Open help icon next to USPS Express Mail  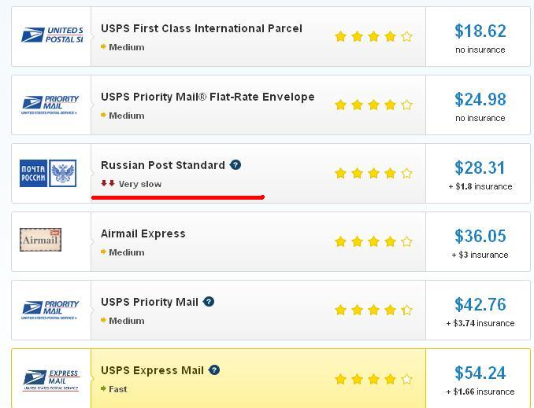pyautogui.click(x=214, y=370)
